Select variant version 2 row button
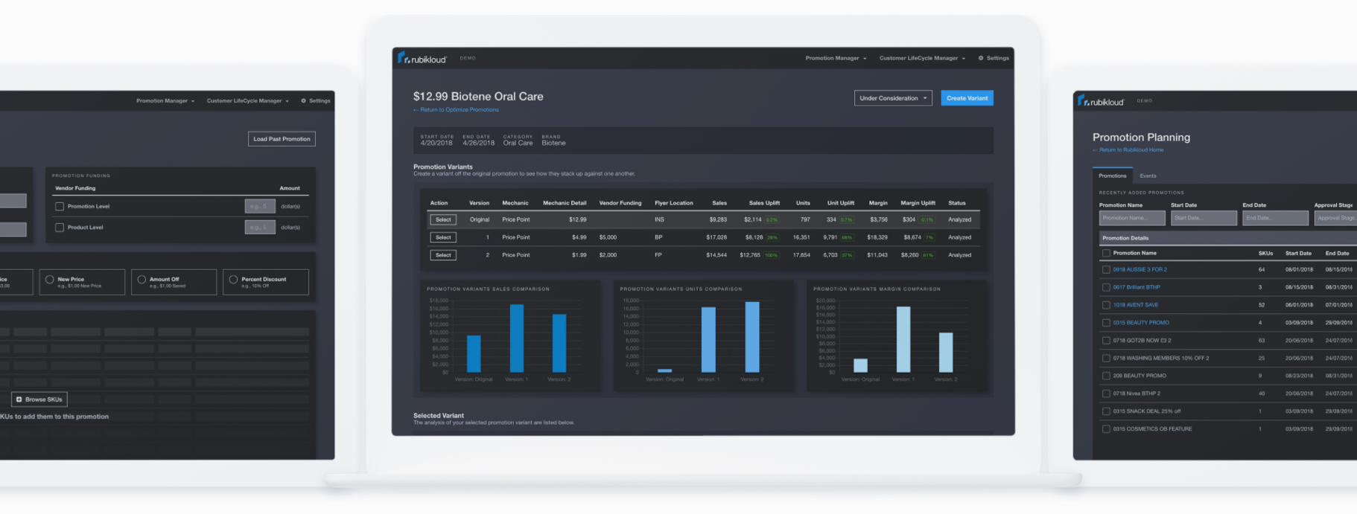Image resolution: width=1357 pixels, height=514 pixels. tap(443, 255)
